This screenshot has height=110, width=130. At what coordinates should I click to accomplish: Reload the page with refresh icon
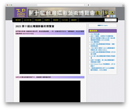[84, 5]
